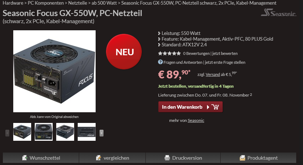Click the five-star rating icons
303x165 pixels.
169,53
